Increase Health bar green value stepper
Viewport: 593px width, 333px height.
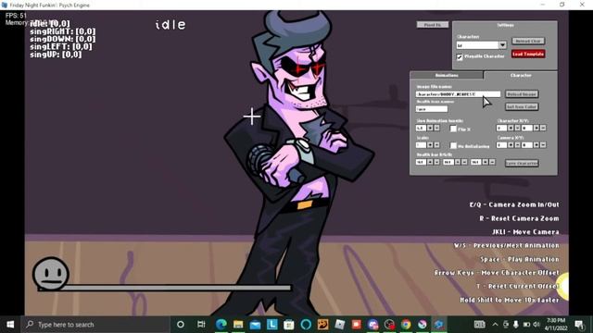click(x=458, y=162)
